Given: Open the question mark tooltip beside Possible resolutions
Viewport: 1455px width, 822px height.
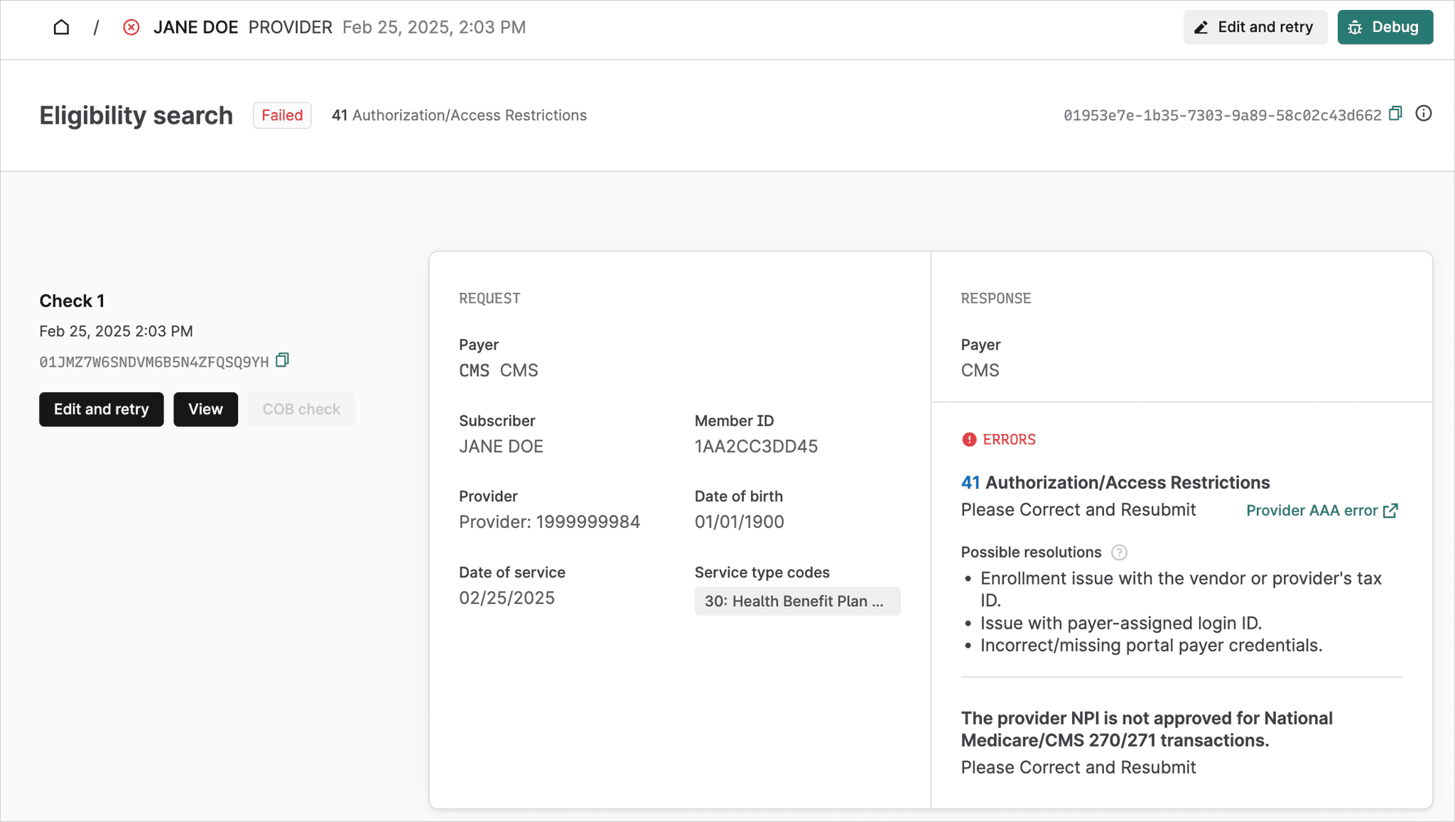Looking at the screenshot, I should (1120, 552).
